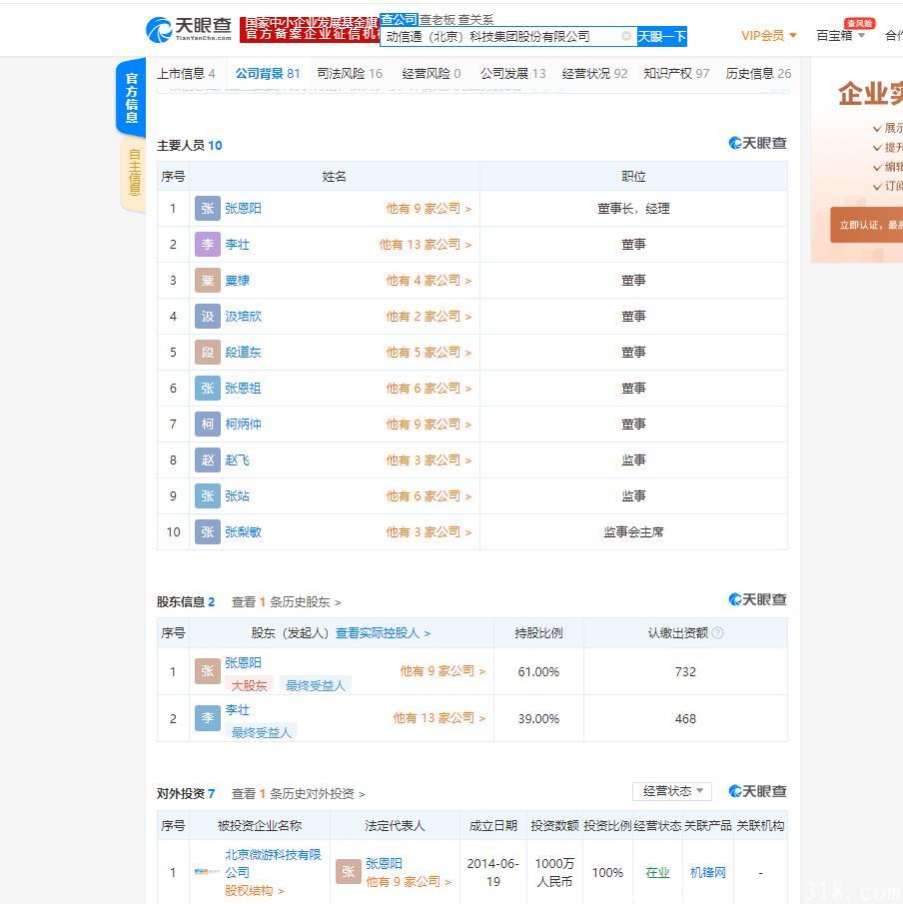View 他有 4 家公司 link for 粟棣
This screenshot has width=903, height=904.
(x=429, y=281)
